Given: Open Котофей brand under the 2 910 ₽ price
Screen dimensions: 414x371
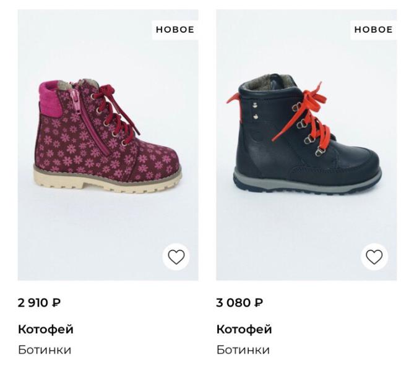Looking at the screenshot, I should [46, 329].
